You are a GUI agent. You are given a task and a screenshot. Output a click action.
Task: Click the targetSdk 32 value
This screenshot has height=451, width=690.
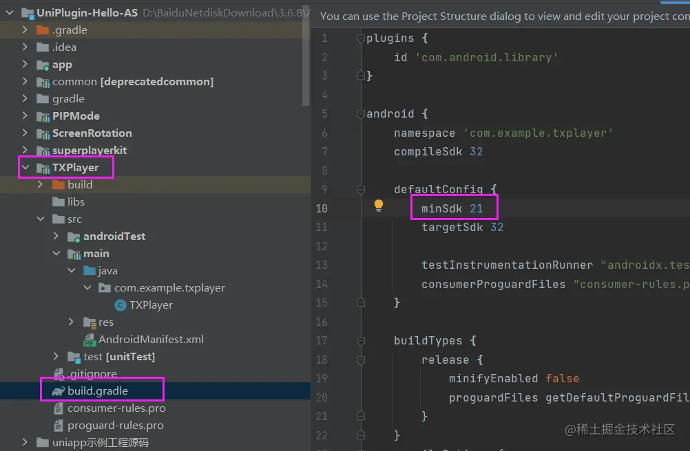tap(496, 227)
